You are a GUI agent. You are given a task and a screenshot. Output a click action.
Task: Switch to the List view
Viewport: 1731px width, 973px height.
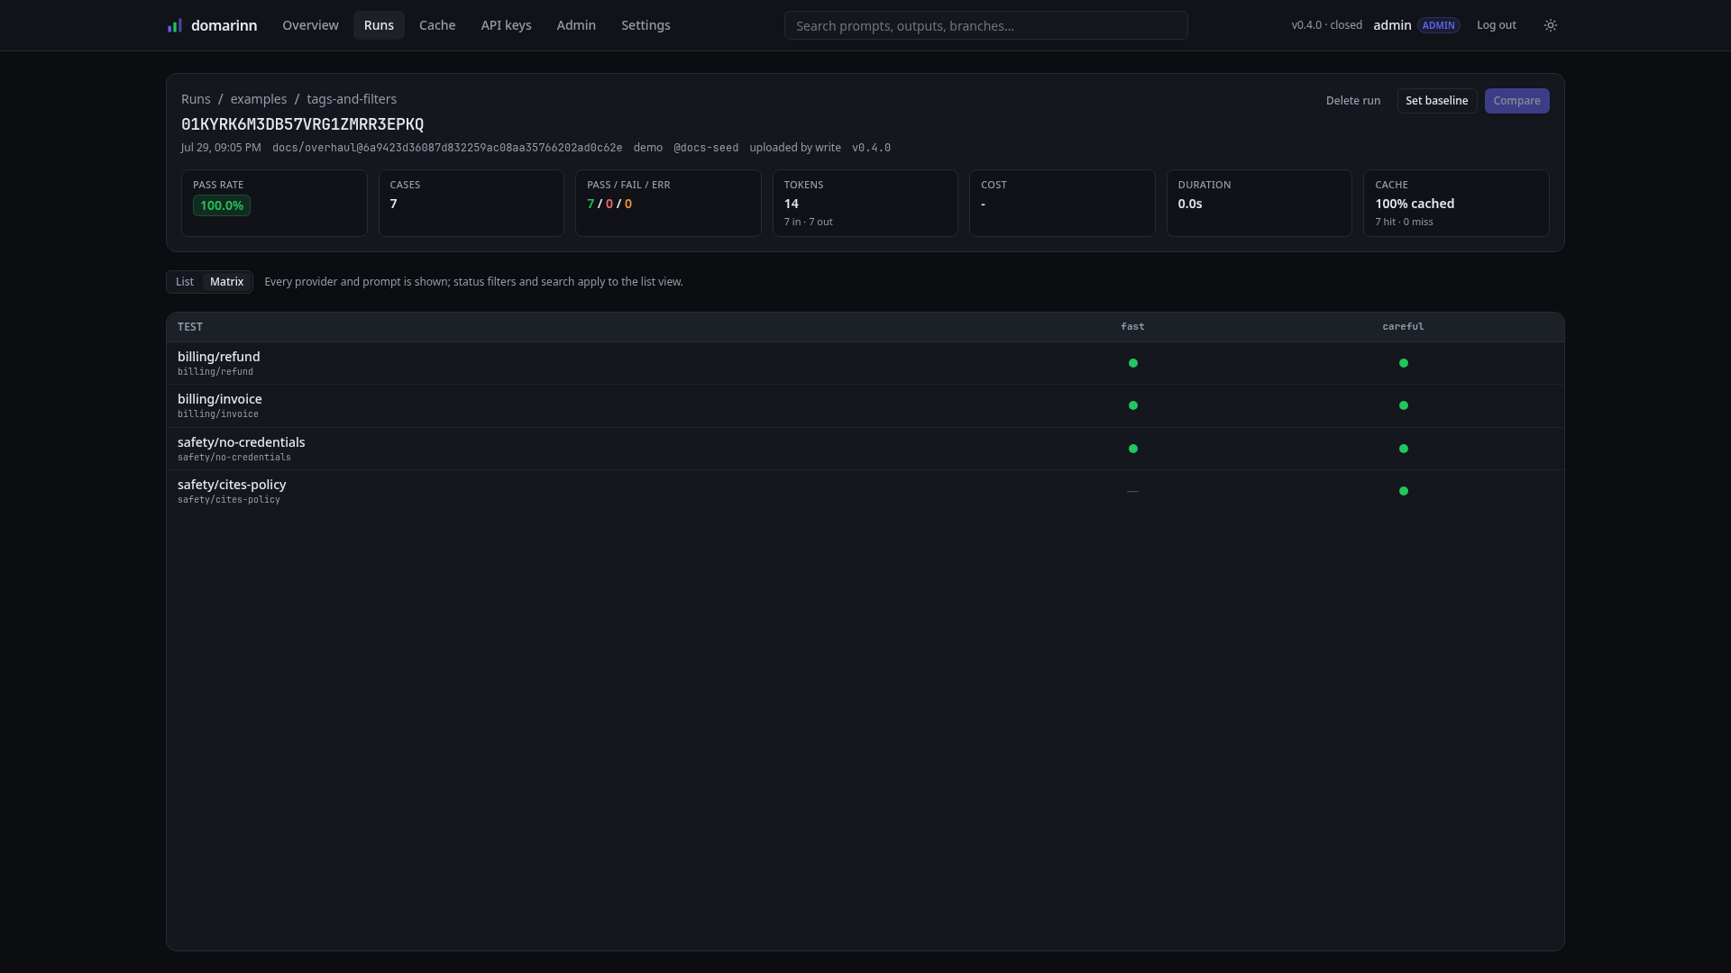[185, 282]
